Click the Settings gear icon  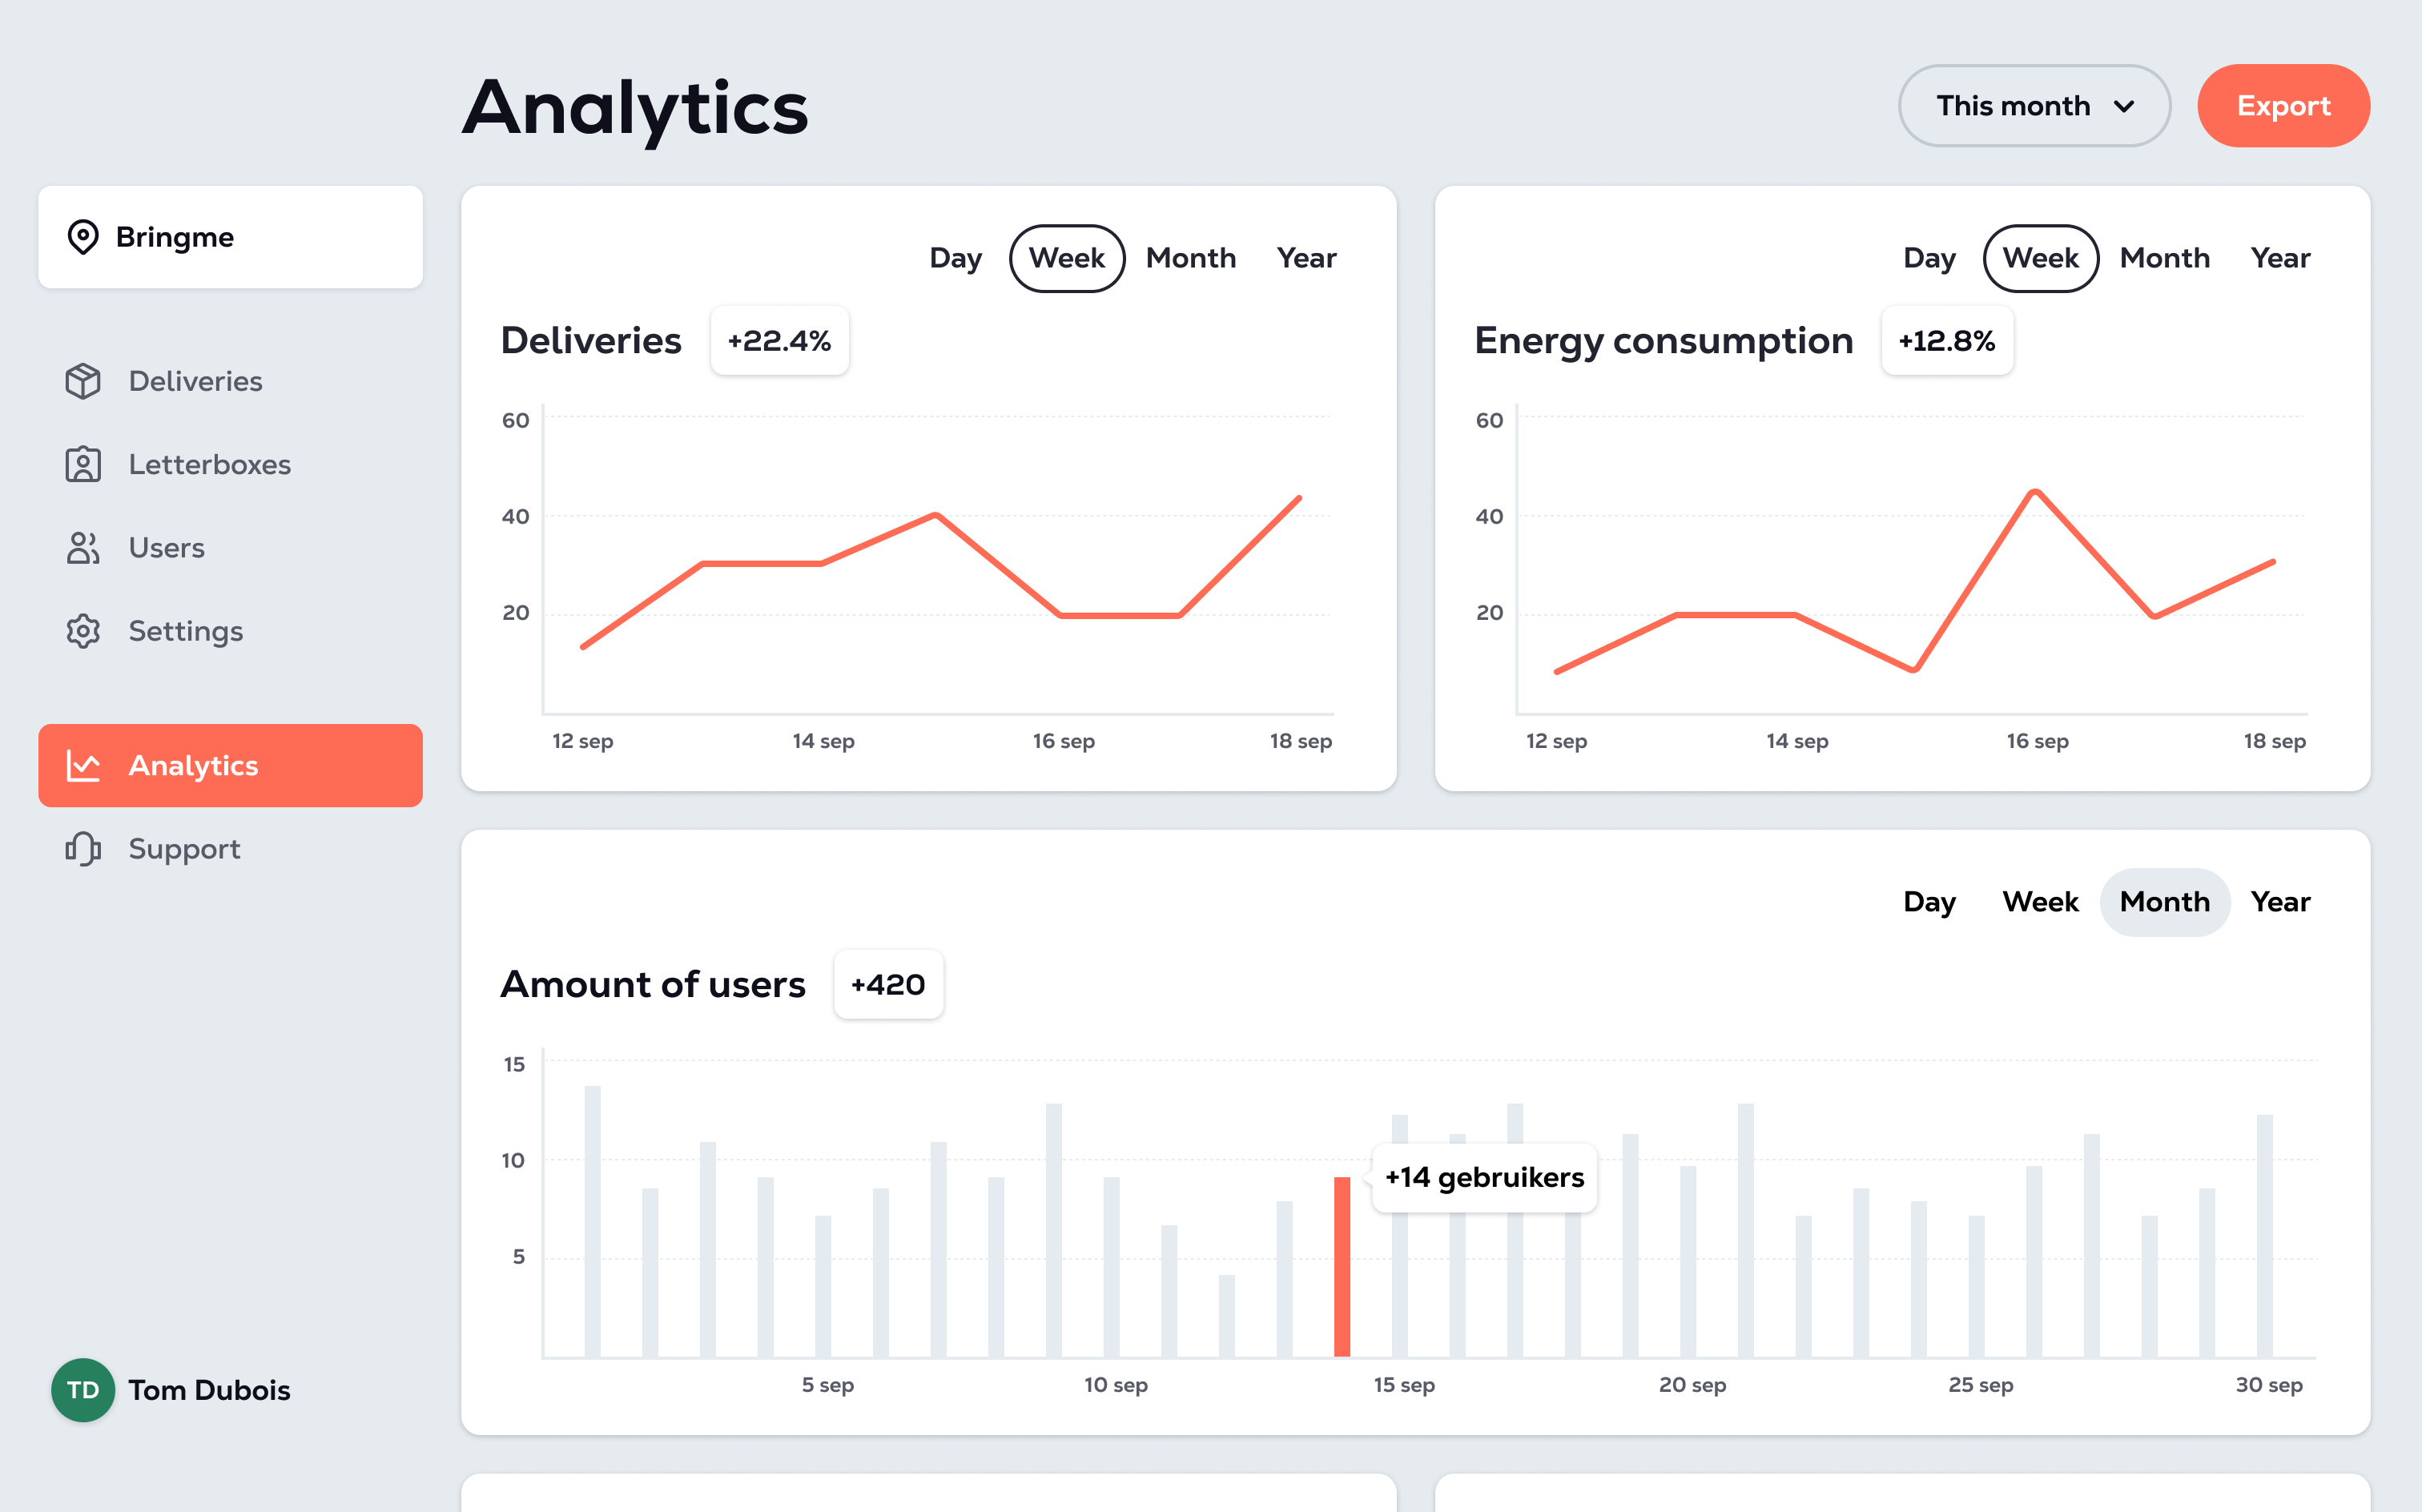click(83, 631)
